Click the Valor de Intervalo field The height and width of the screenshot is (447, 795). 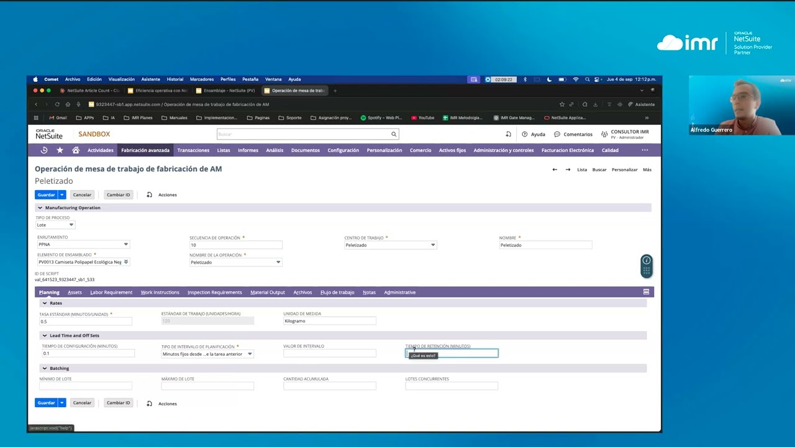pyautogui.click(x=330, y=353)
